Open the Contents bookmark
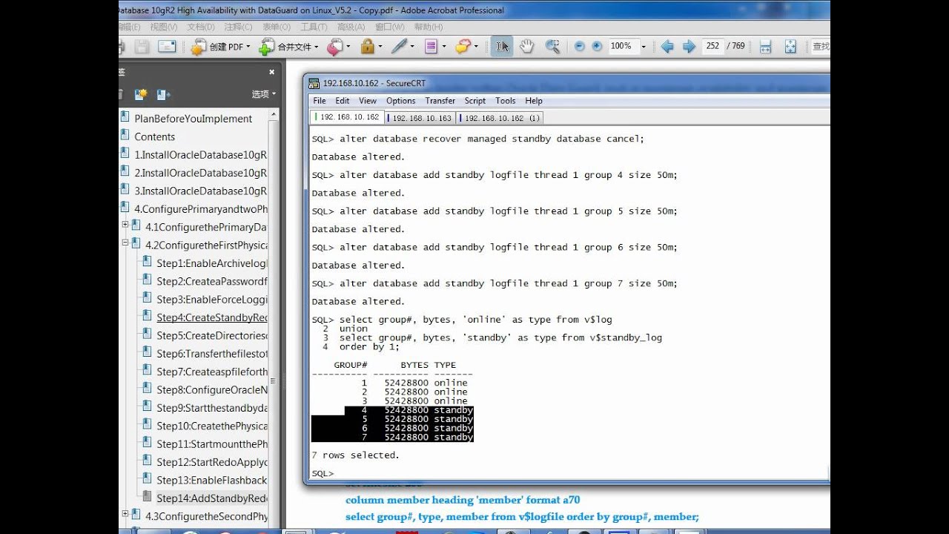The width and height of the screenshot is (949, 534). point(154,136)
